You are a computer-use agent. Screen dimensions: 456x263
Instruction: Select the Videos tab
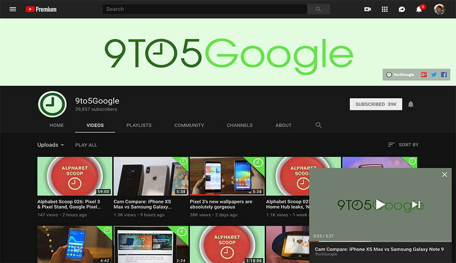[95, 125]
